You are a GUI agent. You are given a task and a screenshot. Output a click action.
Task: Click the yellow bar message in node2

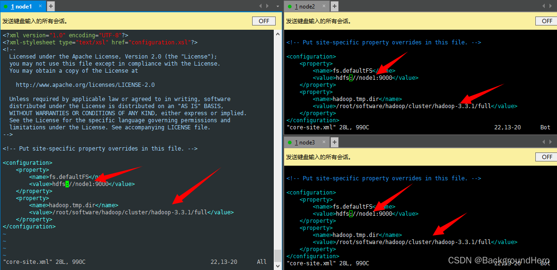point(319,21)
